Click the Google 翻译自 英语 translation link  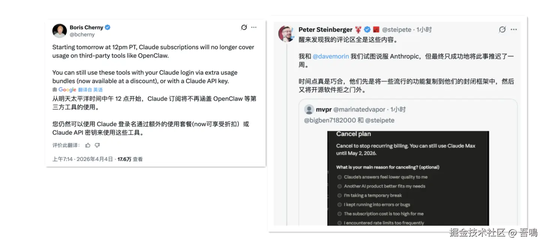(81, 90)
